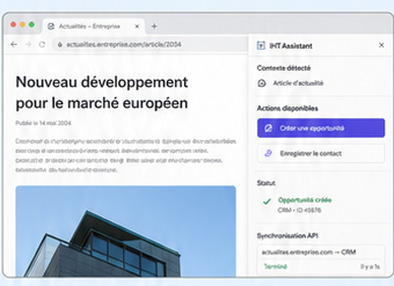Image resolution: width=394 pixels, height=286 pixels.
Task: Open a new tab with plus icon
Action: pyautogui.click(x=154, y=26)
